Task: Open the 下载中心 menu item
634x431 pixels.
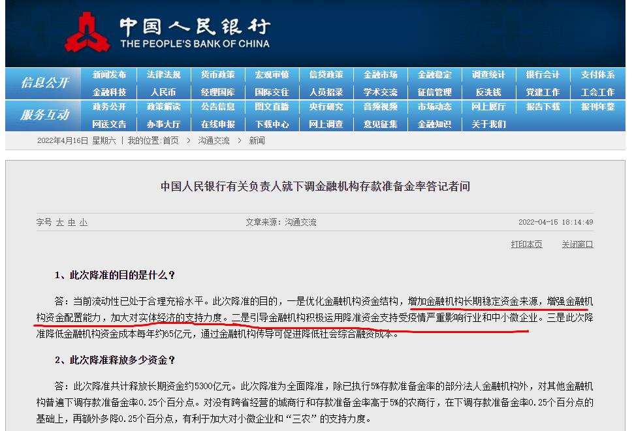Action: pyautogui.click(x=272, y=124)
